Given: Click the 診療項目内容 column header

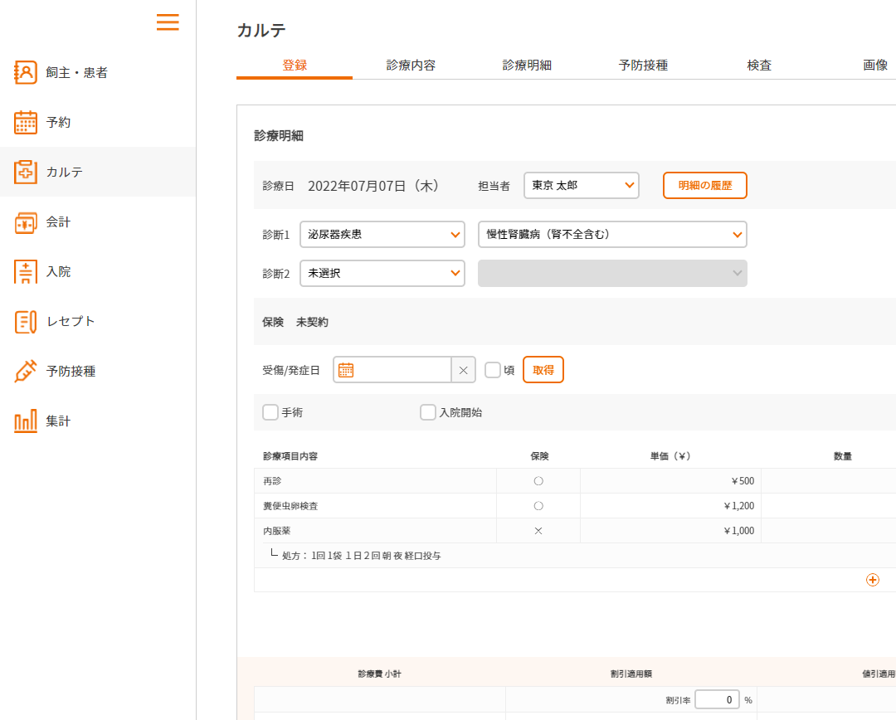Looking at the screenshot, I should click(290, 456).
